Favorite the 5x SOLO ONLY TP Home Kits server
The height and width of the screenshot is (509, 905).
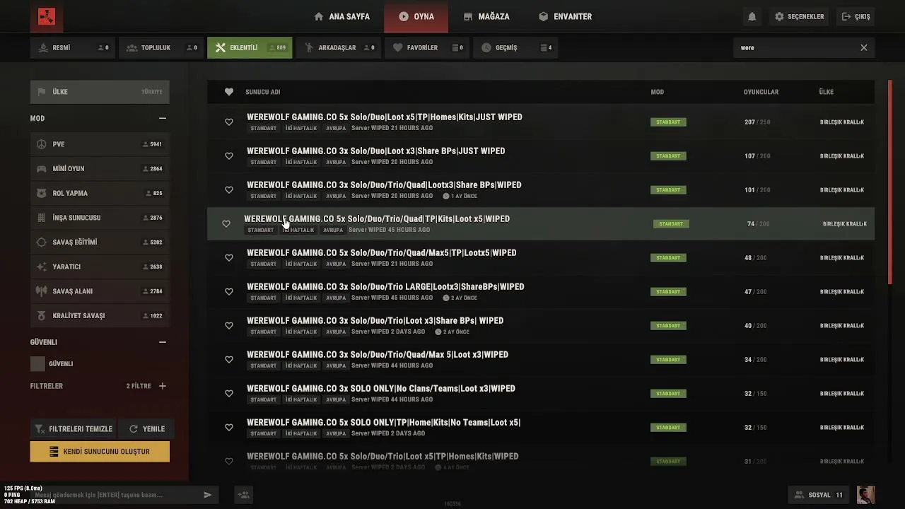tap(229, 427)
